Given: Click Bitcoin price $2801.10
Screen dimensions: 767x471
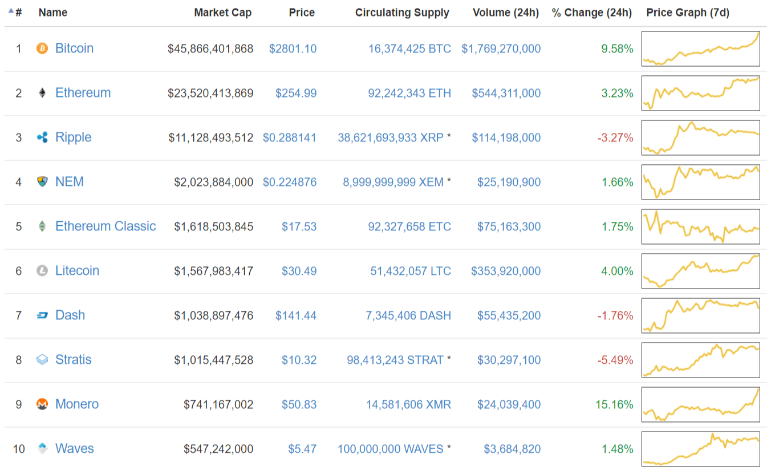Looking at the screenshot, I should (x=293, y=48).
